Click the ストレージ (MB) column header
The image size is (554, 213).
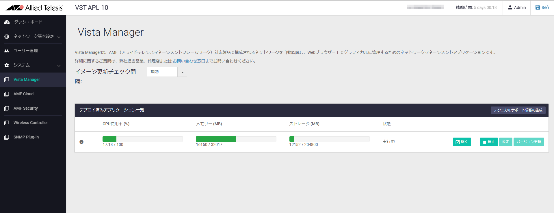(304, 124)
